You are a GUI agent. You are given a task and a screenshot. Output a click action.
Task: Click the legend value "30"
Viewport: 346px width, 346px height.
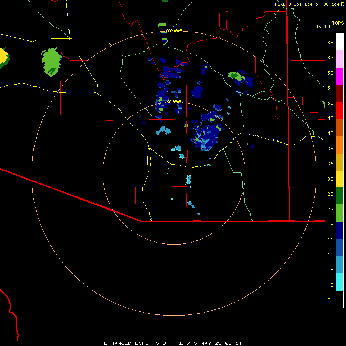tap(330, 179)
